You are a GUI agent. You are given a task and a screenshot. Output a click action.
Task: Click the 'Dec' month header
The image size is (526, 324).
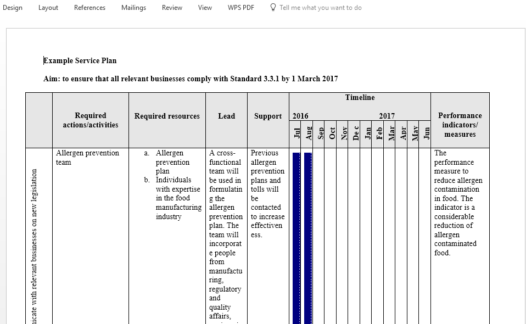(356, 134)
